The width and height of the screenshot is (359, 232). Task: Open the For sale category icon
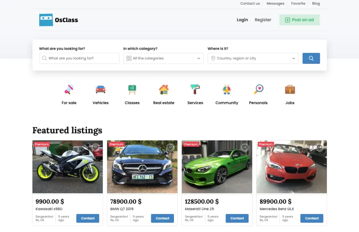coord(69,89)
